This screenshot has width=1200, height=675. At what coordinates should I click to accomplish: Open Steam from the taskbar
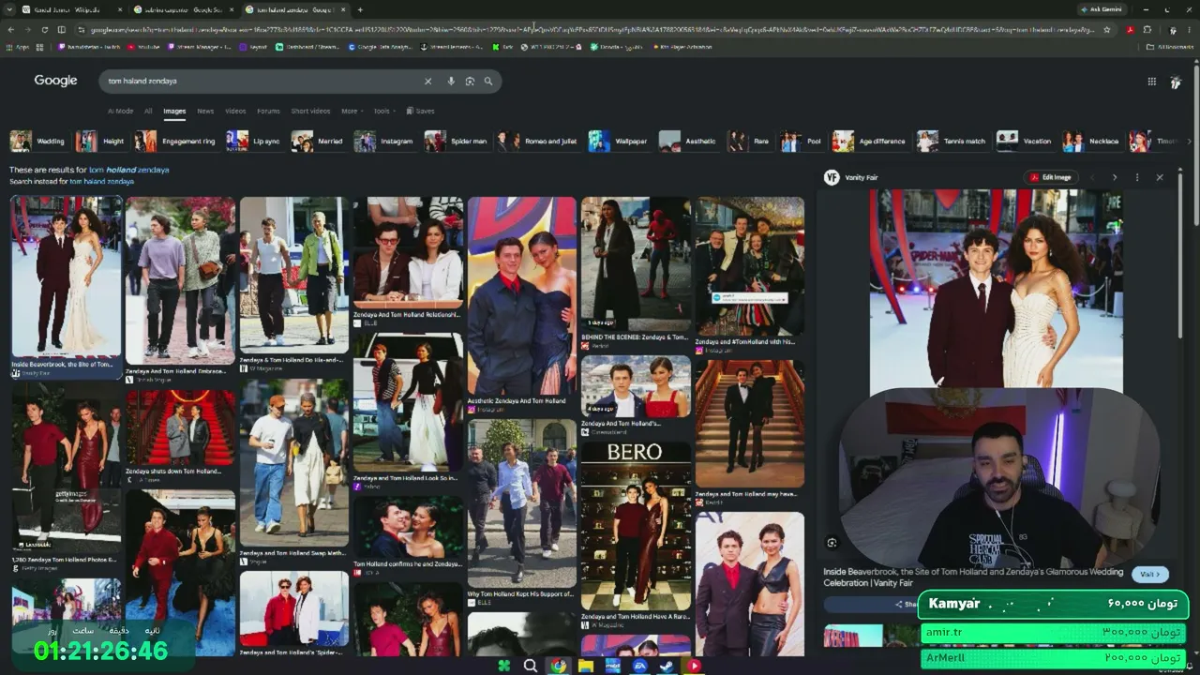(x=667, y=666)
